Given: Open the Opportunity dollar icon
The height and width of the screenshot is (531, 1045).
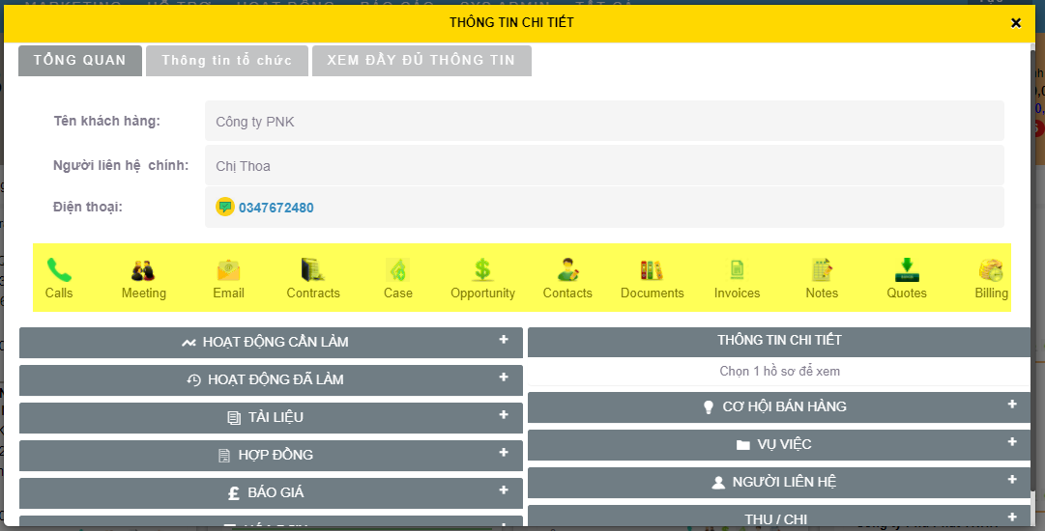Looking at the screenshot, I should pos(482,270).
